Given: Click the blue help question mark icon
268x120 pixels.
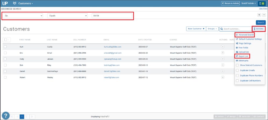Looking at the screenshot, I should point(6,115).
